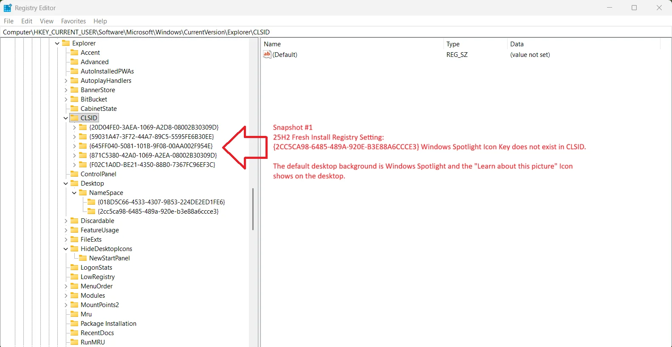This screenshot has width=672, height=347.
Task: Select the Explorer key label
Action: coord(84,43)
